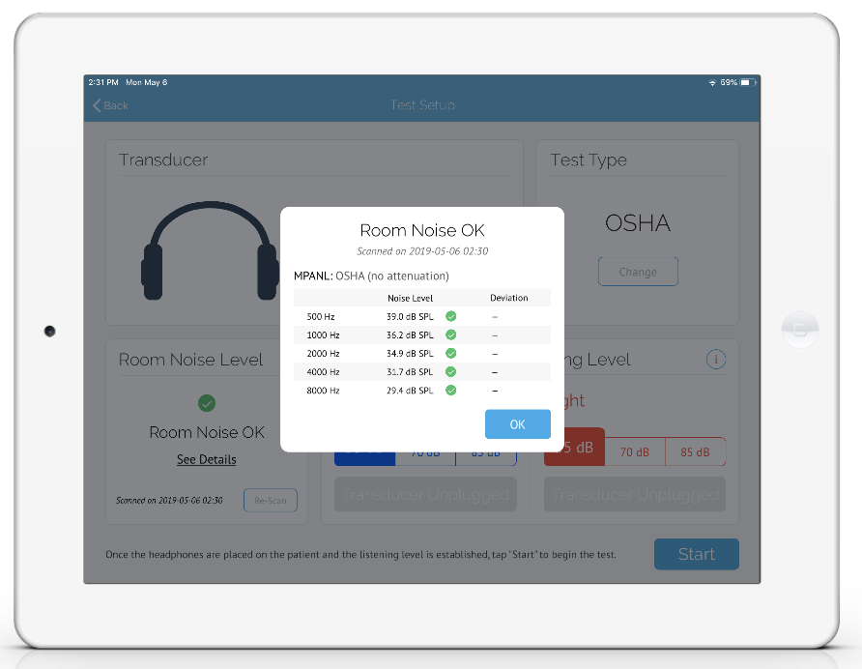
Task: Open the See Details link
Action: point(206,459)
